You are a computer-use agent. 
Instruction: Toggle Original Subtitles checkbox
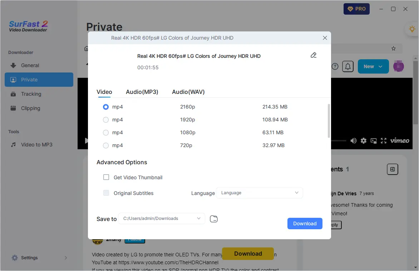tap(106, 193)
